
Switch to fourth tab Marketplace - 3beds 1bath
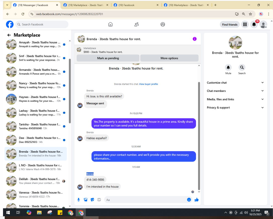[186, 5]
